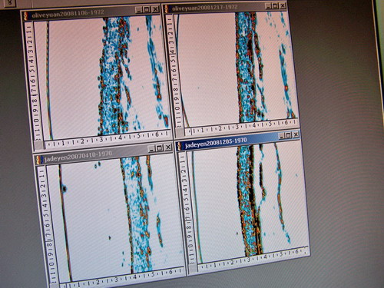Click the vertical ruler in jadeyen20070410-1970 window

click(x=48, y=225)
